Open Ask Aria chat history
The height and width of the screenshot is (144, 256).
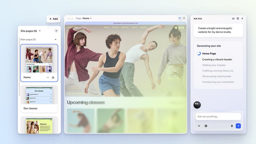tap(238, 19)
